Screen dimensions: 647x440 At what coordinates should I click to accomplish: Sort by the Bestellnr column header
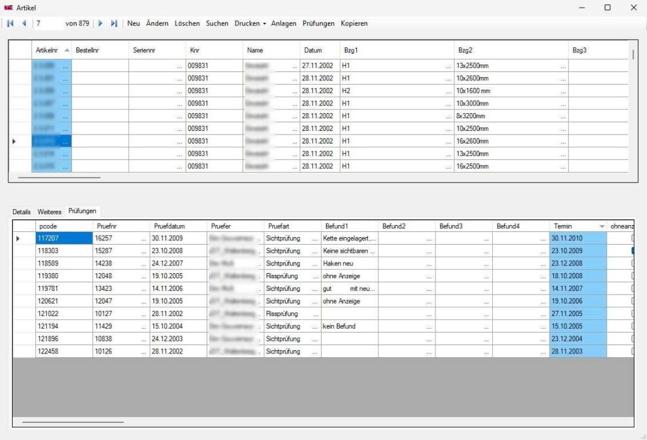click(x=100, y=51)
